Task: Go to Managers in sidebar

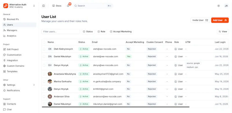Action: click(19, 30)
